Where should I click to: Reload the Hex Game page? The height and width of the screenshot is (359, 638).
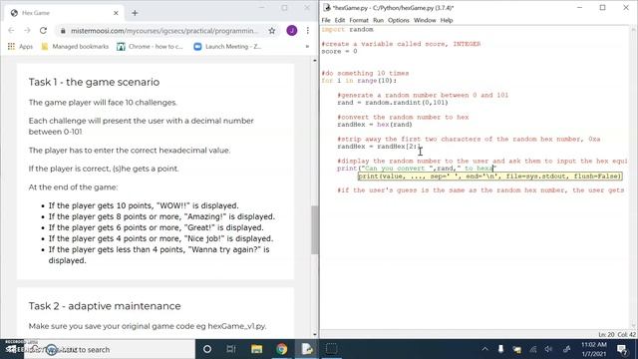click(x=43, y=31)
